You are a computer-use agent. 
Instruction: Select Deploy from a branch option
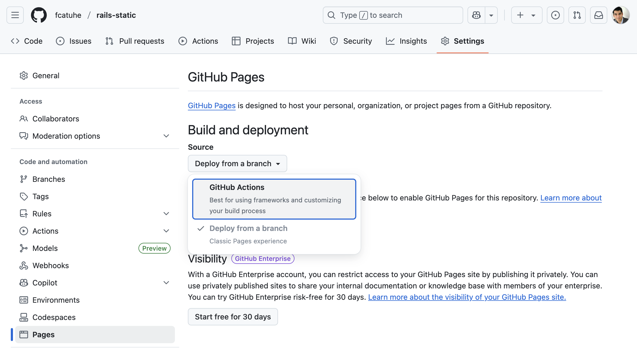pos(274,234)
